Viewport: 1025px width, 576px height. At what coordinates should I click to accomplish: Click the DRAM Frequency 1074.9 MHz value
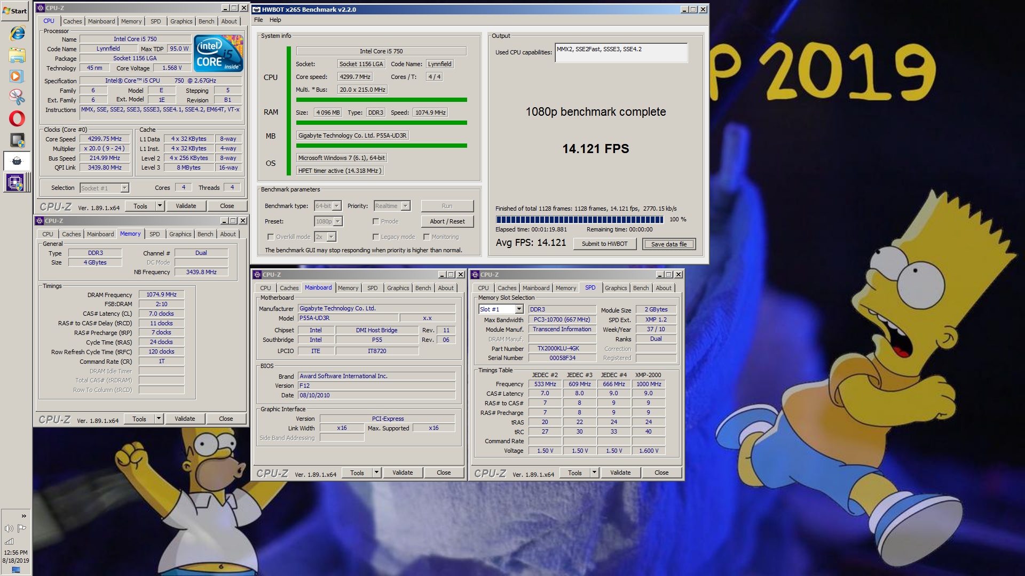161,294
